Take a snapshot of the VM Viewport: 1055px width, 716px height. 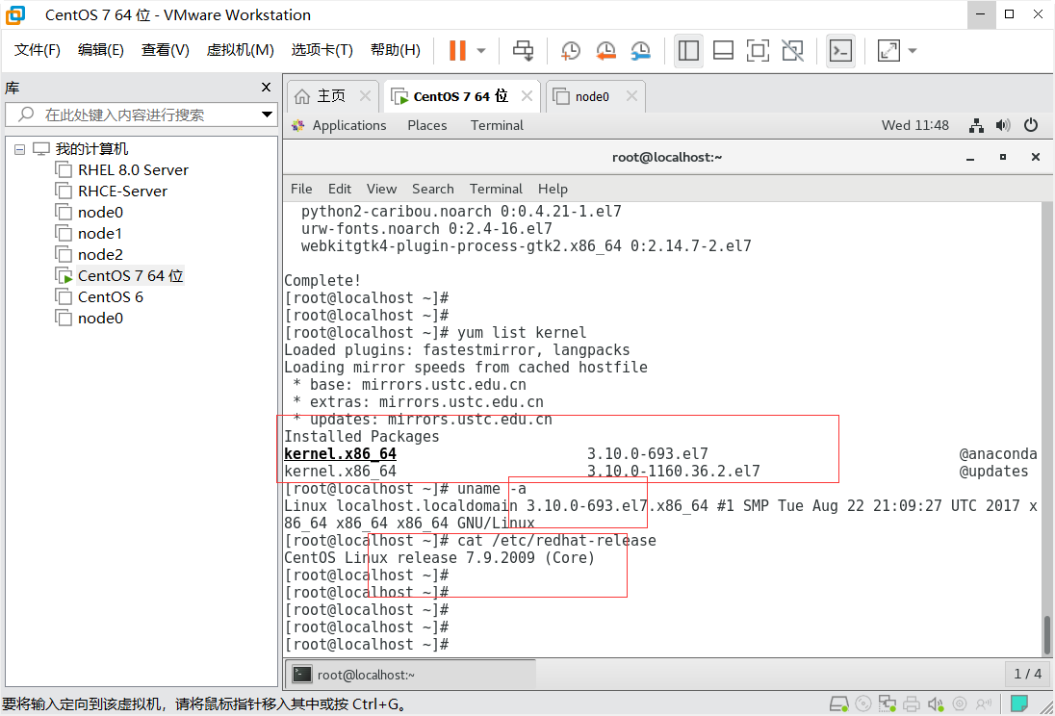coord(570,50)
